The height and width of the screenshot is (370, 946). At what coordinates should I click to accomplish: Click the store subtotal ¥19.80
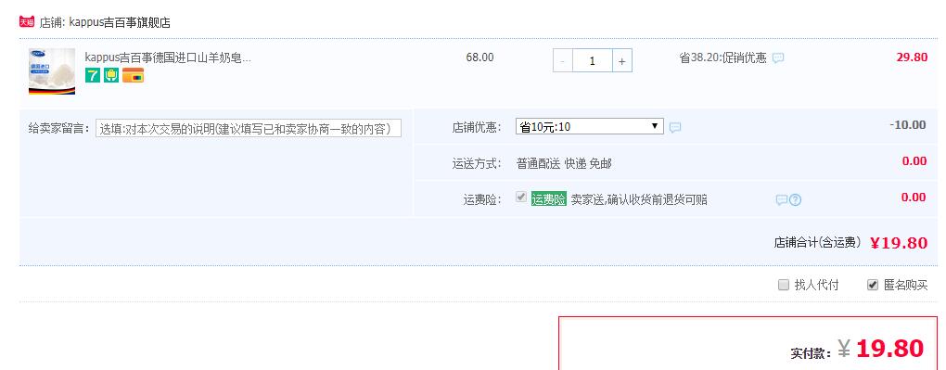(x=899, y=243)
